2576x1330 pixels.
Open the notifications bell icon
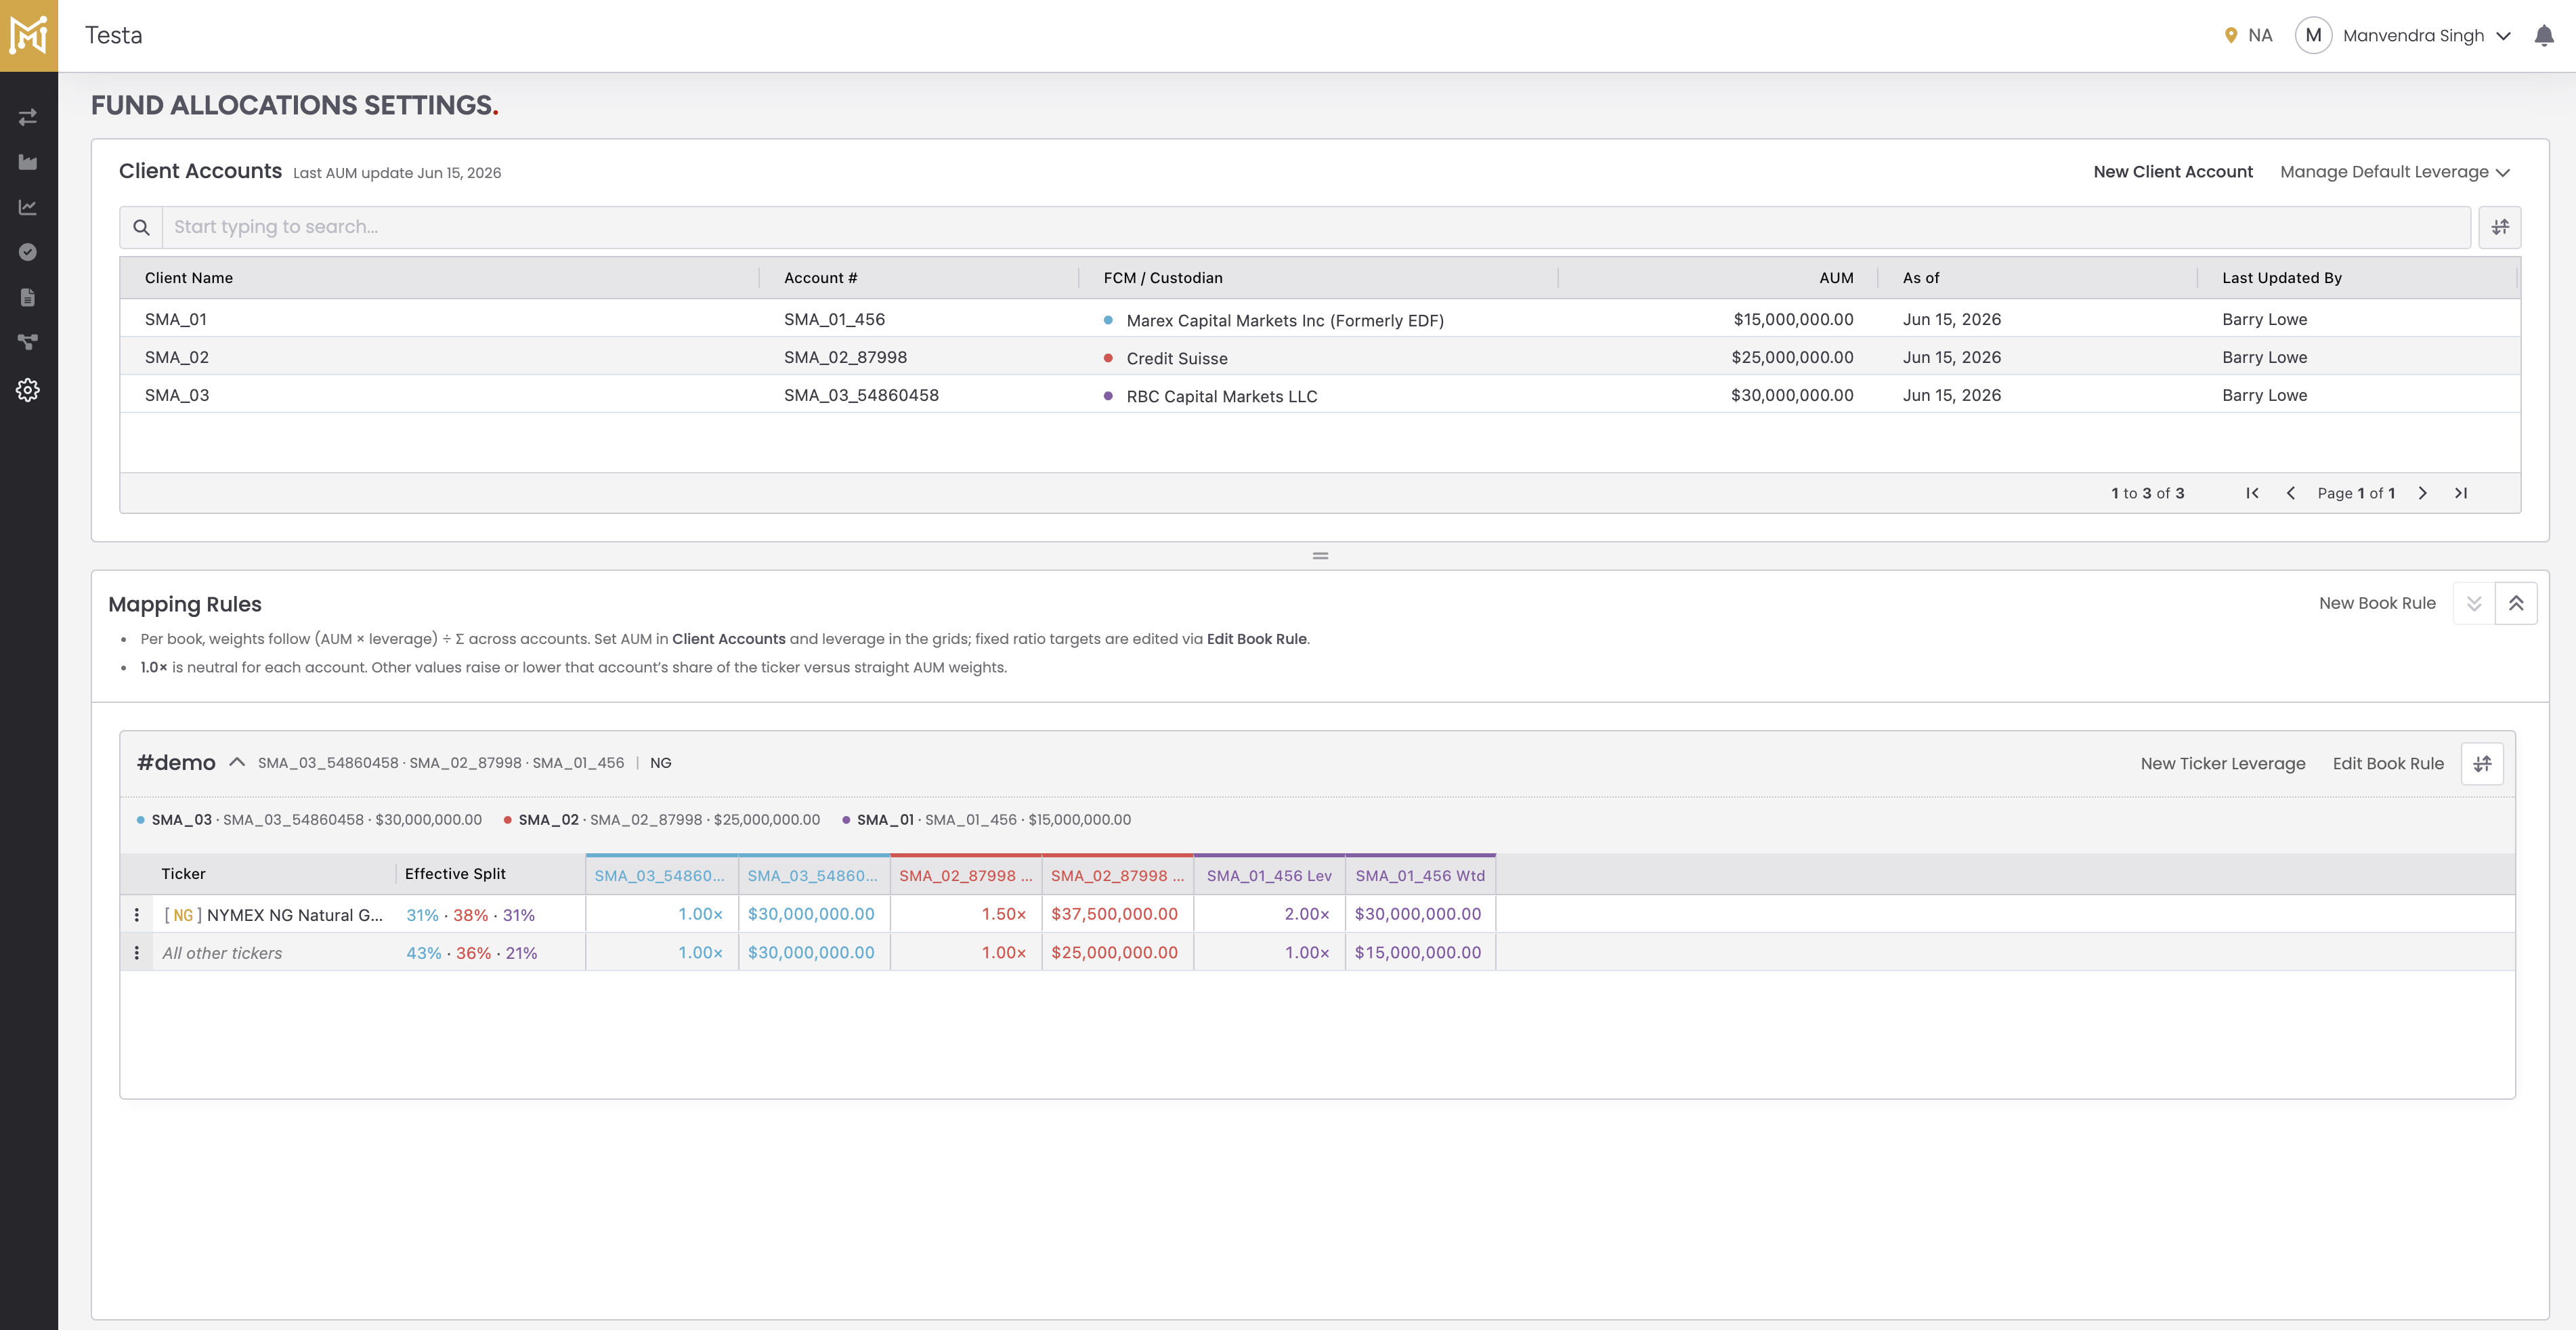pos(2544,36)
